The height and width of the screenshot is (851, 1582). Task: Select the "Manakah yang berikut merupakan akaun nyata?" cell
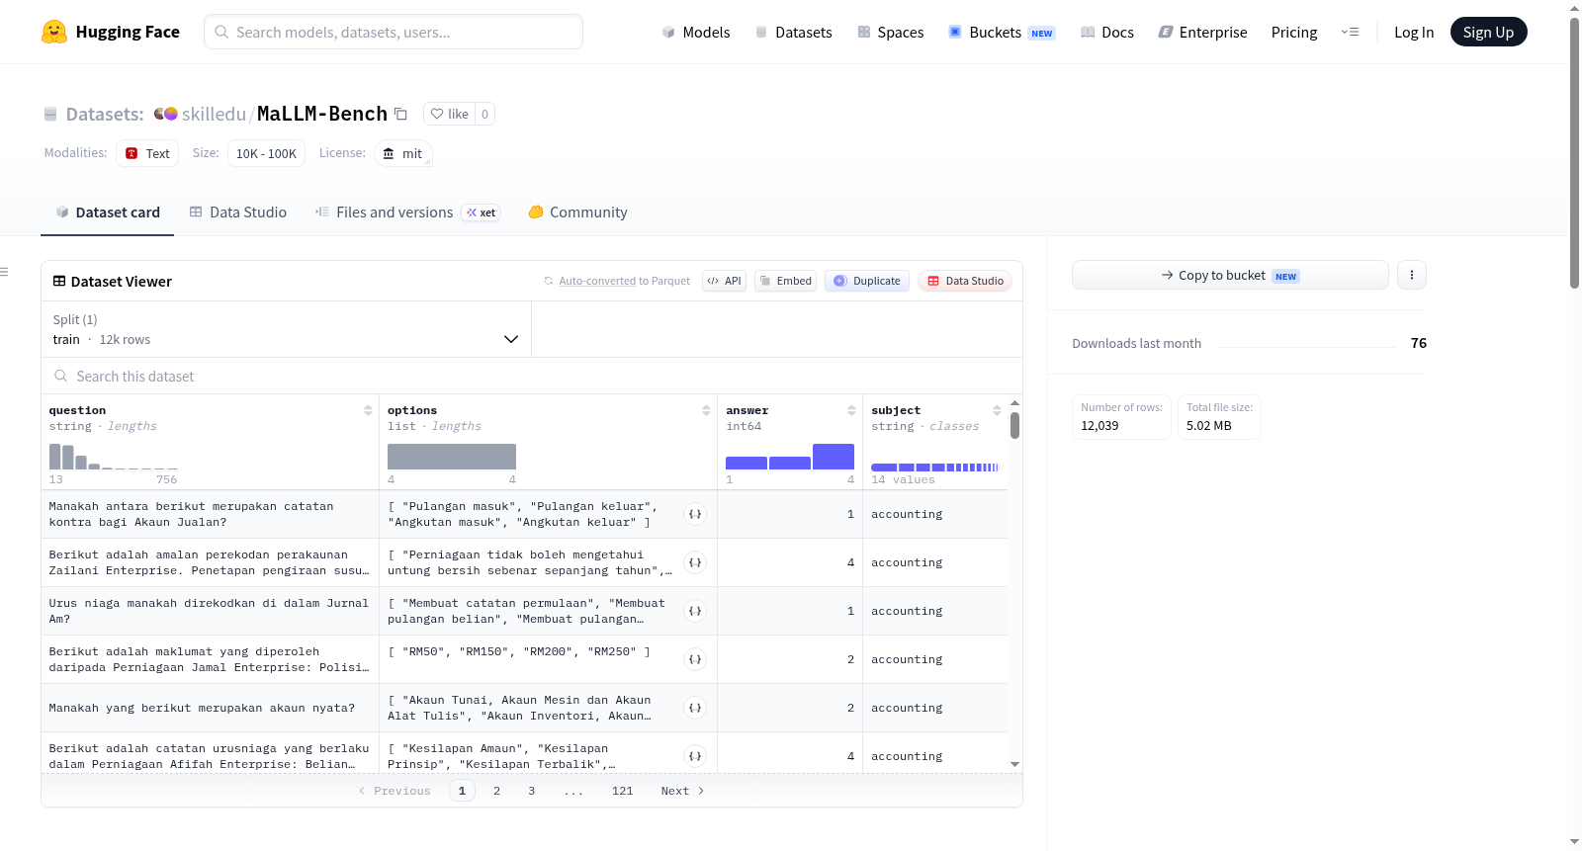coord(210,708)
